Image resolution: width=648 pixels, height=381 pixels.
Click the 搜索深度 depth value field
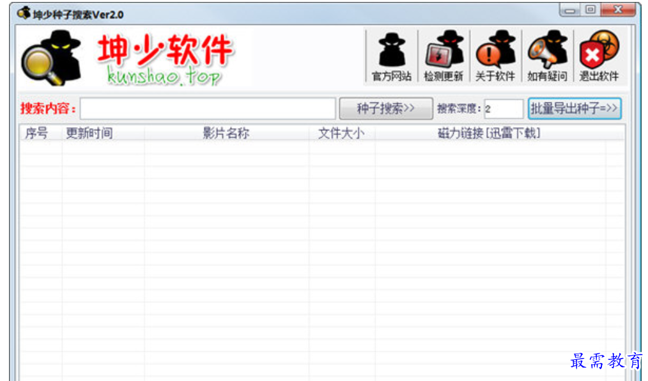click(504, 109)
